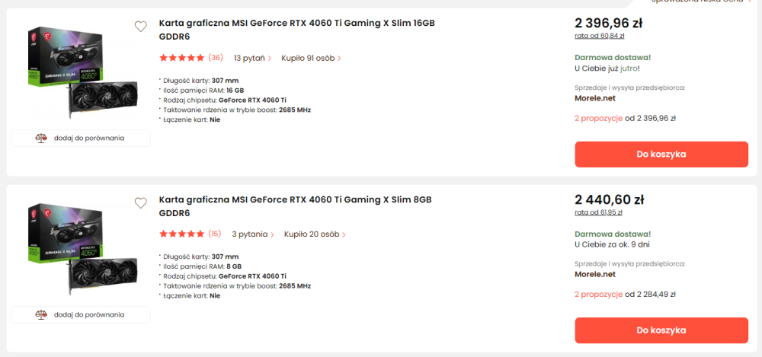
Task: Favorite the RTX 4060 Ti 8GB card with heart
Action: click(x=140, y=203)
